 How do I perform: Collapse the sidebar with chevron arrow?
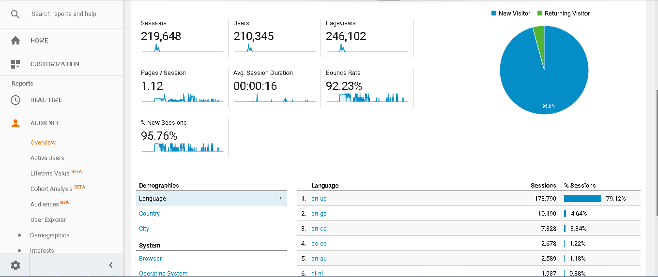click(111, 265)
